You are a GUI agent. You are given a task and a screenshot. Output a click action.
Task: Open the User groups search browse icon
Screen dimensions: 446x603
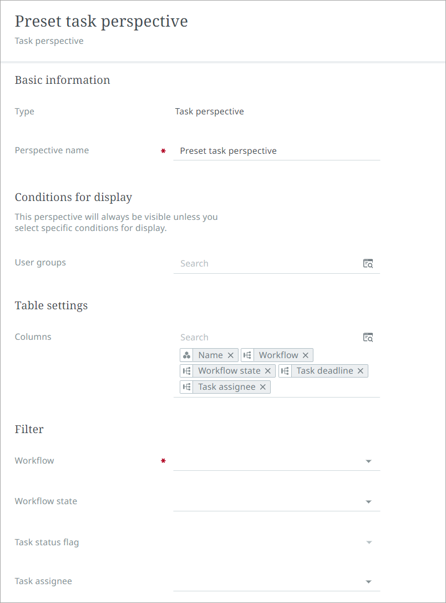(368, 264)
